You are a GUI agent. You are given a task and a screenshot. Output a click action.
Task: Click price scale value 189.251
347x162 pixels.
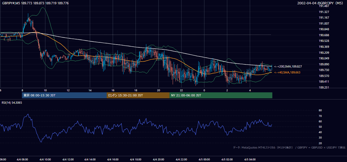click(324, 87)
